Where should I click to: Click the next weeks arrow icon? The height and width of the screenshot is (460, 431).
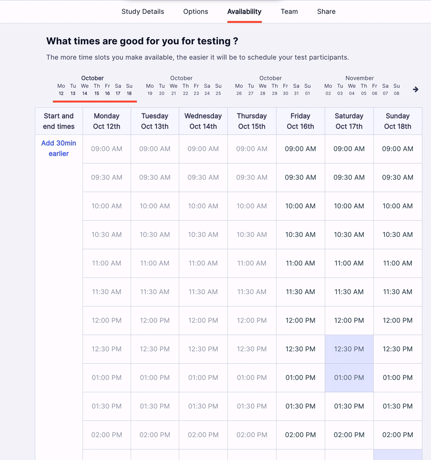pos(415,90)
